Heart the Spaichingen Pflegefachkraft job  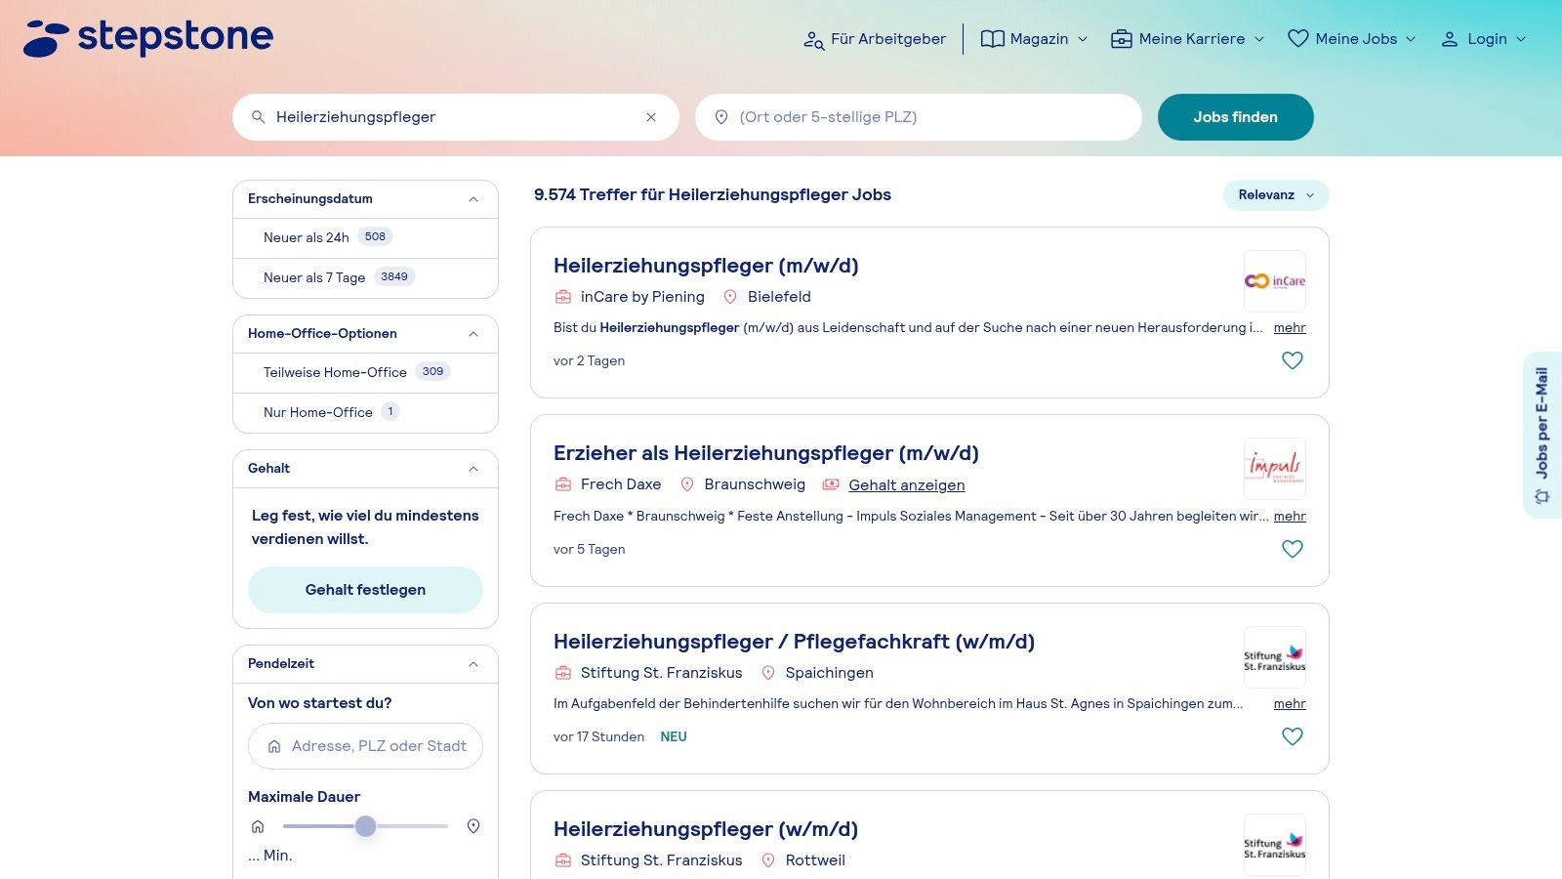[x=1292, y=736]
